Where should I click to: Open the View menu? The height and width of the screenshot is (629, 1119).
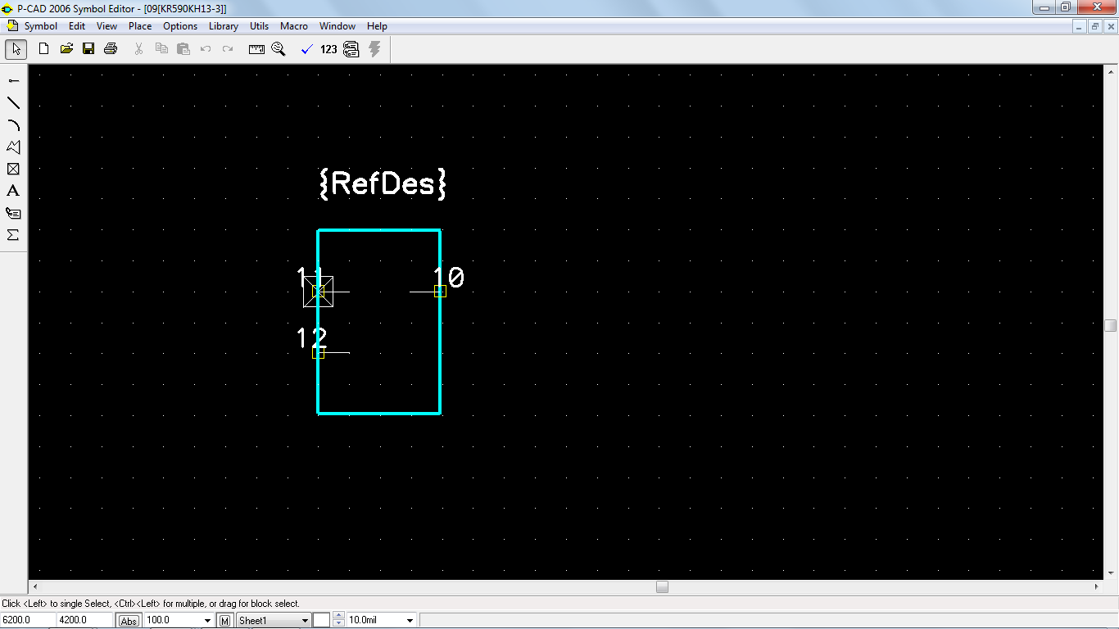[x=106, y=26]
